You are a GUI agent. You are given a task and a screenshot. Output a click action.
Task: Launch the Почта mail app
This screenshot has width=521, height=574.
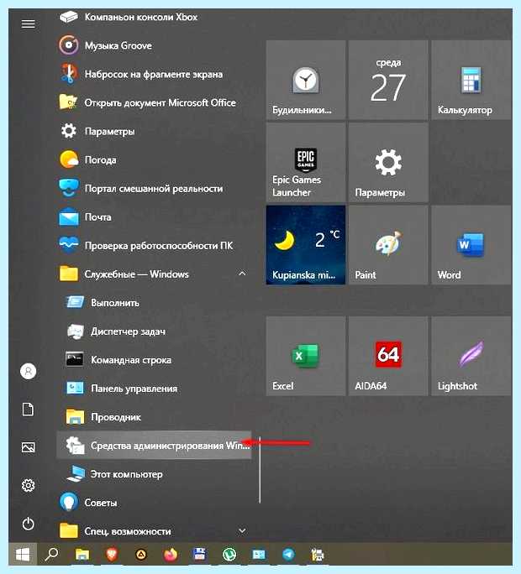tap(154, 217)
